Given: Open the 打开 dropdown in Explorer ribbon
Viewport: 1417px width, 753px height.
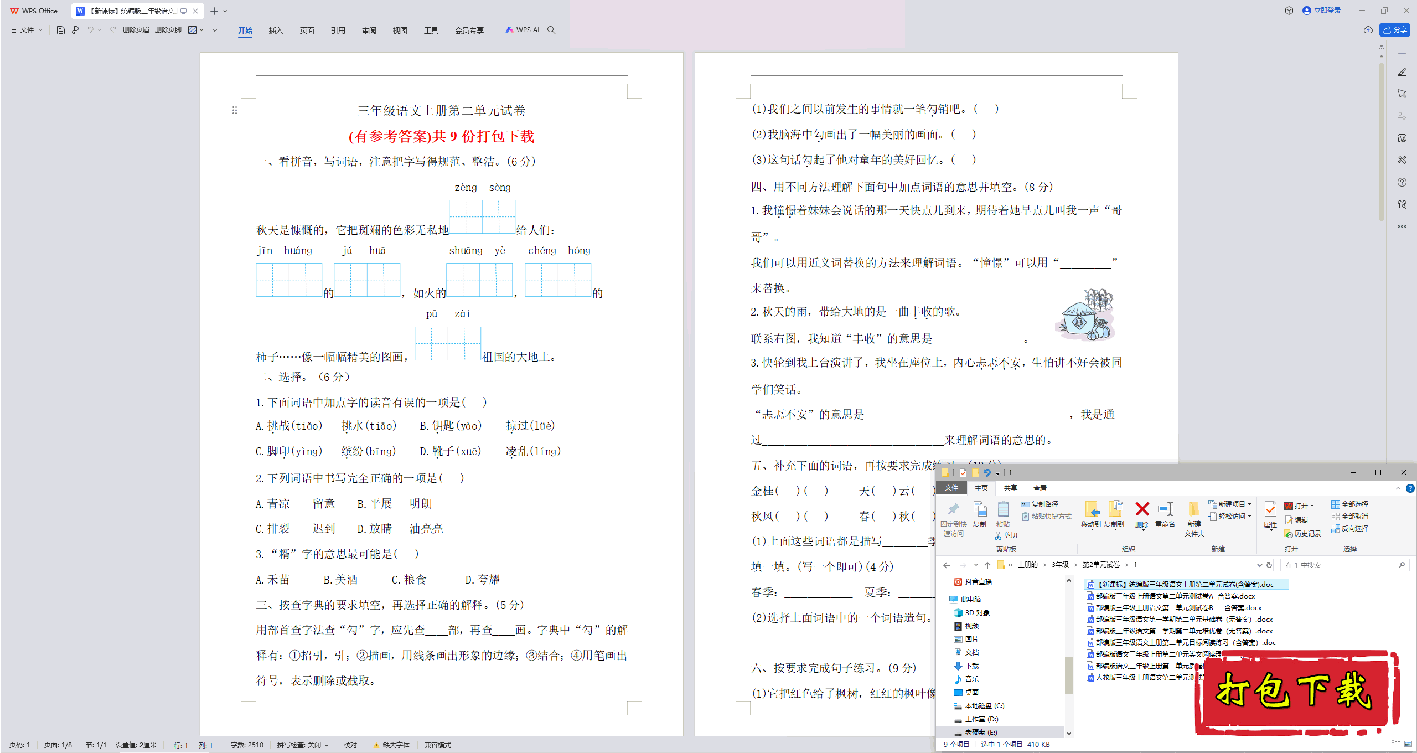Looking at the screenshot, I should tap(1299, 506).
